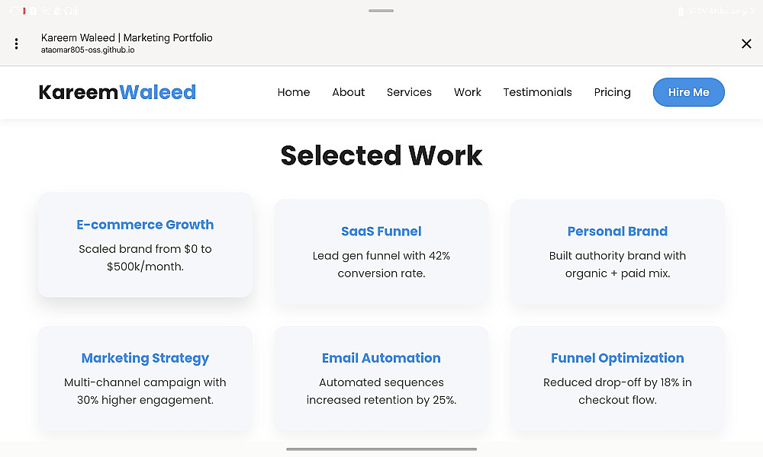Click the KareemWaleed logo

[118, 92]
